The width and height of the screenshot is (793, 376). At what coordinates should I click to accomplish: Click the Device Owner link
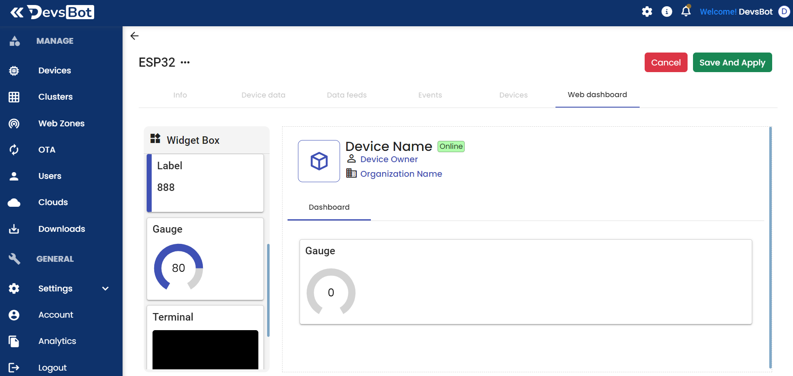[x=389, y=159]
